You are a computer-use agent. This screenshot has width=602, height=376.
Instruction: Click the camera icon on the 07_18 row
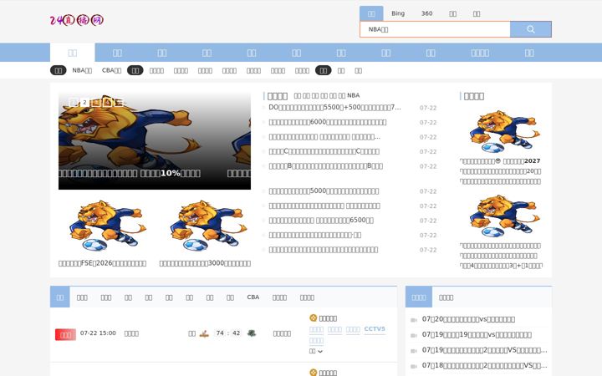tap(414, 366)
